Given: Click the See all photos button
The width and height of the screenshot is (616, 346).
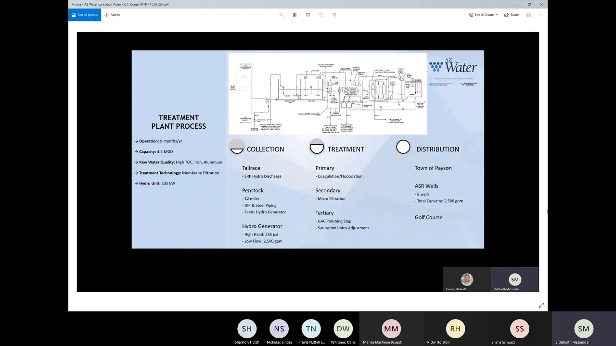Looking at the screenshot, I should click(85, 15).
